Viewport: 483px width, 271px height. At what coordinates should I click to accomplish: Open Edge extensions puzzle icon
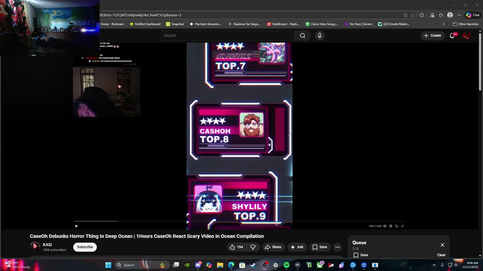coord(422,15)
